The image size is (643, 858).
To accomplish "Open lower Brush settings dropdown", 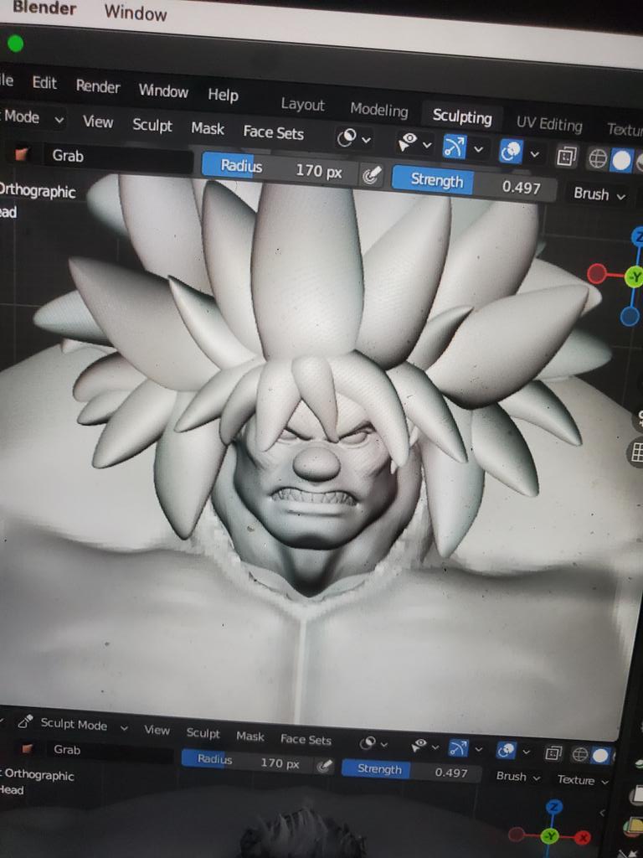I will coord(518,777).
